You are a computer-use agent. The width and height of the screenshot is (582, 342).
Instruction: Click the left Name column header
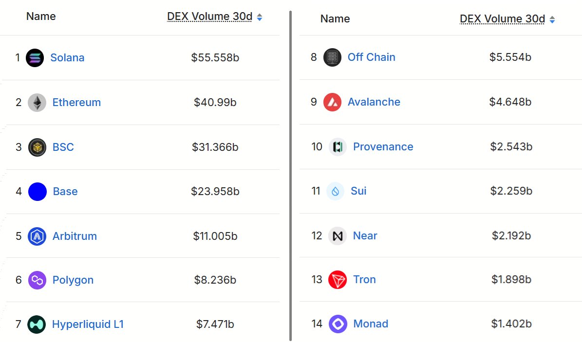[x=41, y=17]
